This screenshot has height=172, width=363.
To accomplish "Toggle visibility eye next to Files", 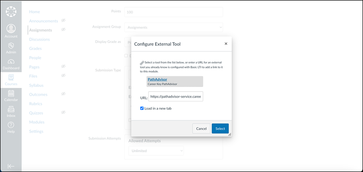I will click(64, 75).
